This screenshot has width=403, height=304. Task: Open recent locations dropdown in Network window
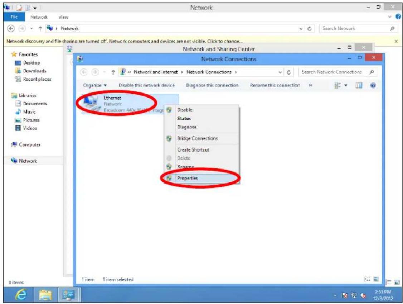tap(31, 29)
